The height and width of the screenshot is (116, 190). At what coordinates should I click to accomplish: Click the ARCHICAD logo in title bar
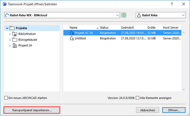[x=4, y=4]
